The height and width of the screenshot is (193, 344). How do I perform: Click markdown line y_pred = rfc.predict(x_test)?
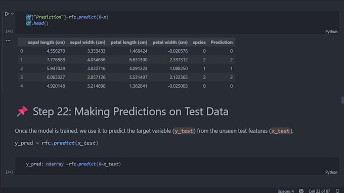click(x=57, y=143)
